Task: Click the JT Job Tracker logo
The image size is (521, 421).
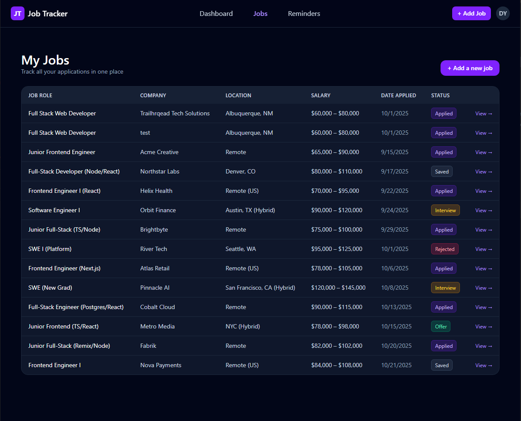Action: click(x=39, y=13)
